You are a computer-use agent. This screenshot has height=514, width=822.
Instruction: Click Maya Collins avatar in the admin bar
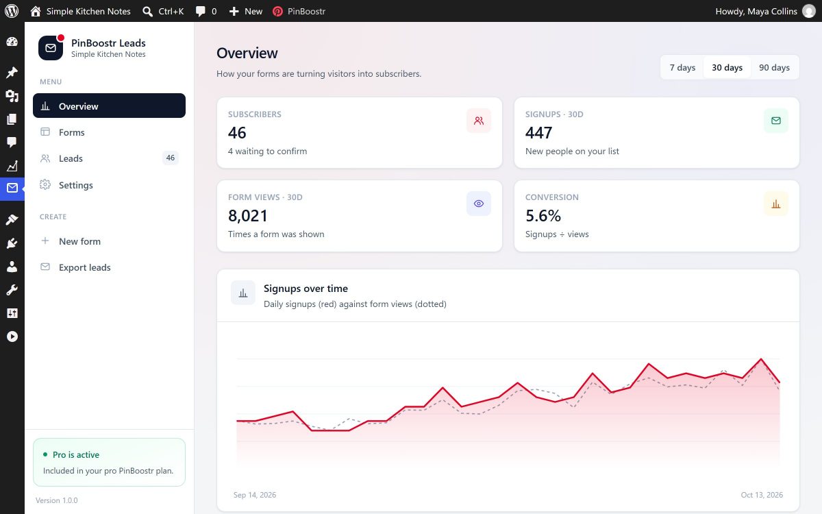tap(809, 11)
